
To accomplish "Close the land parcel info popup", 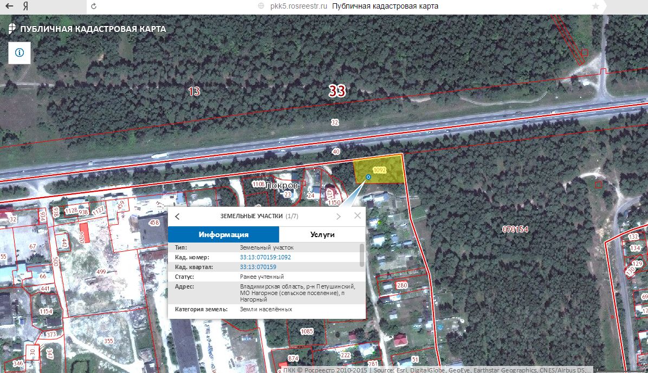I will coord(358,215).
